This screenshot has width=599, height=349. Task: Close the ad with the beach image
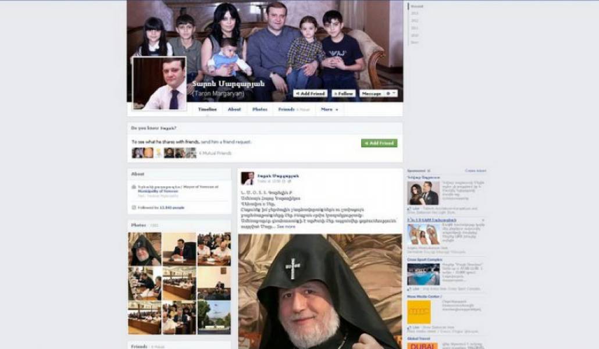pos(483,220)
